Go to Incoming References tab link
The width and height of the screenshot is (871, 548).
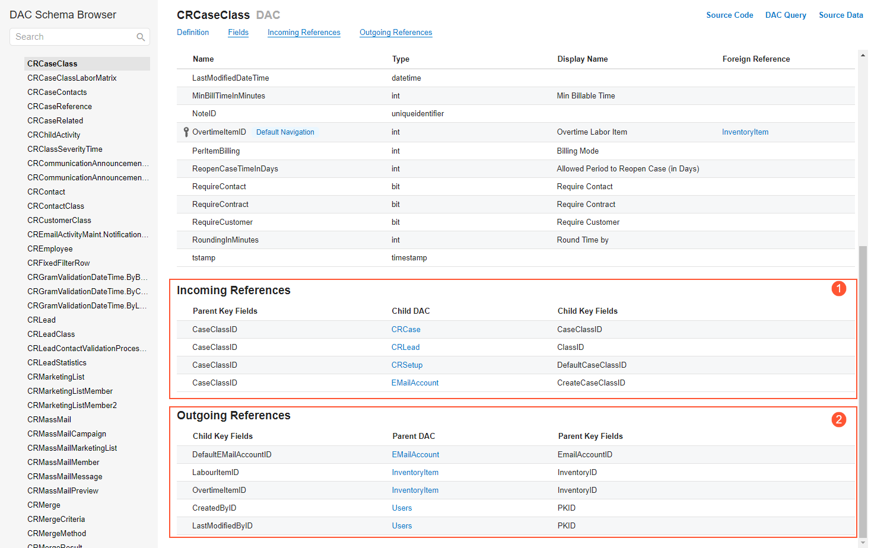304,33
